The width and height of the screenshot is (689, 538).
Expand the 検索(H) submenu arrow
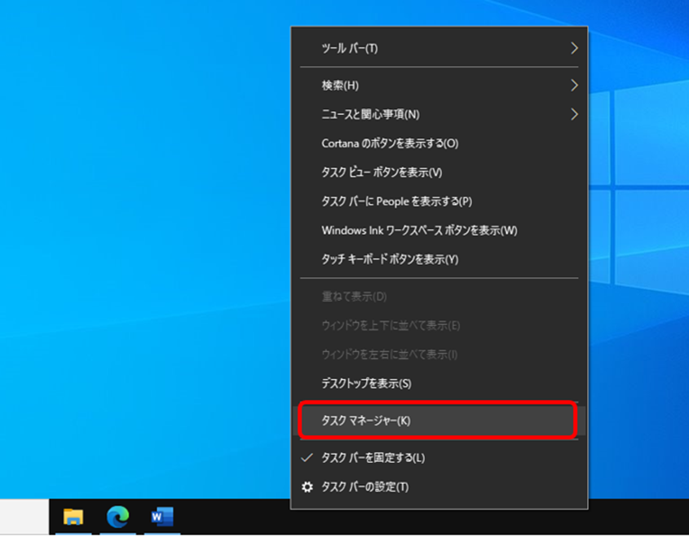(x=574, y=86)
